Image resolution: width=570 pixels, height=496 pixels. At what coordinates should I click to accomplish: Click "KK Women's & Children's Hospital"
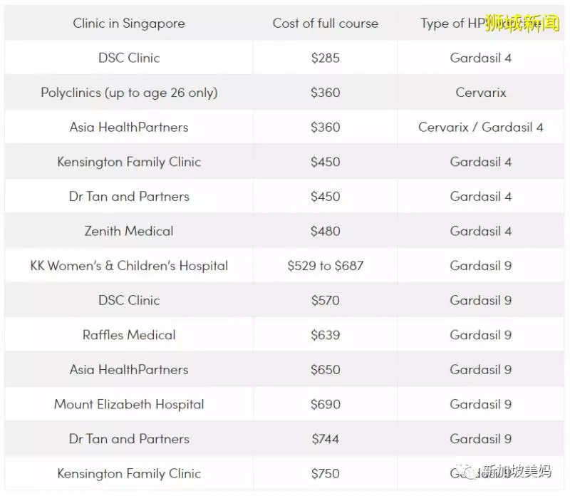click(129, 266)
